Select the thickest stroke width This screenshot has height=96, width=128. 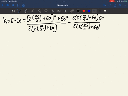click(105, 11)
